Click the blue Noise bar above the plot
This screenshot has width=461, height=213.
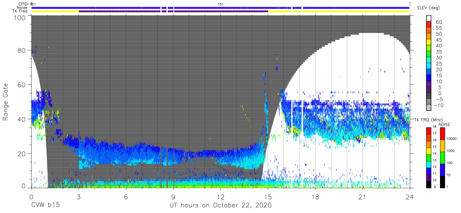coord(221,8)
